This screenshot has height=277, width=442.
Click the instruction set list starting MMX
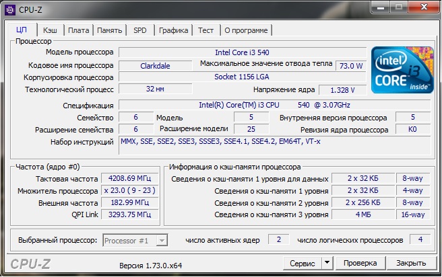click(x=274, y=145)
